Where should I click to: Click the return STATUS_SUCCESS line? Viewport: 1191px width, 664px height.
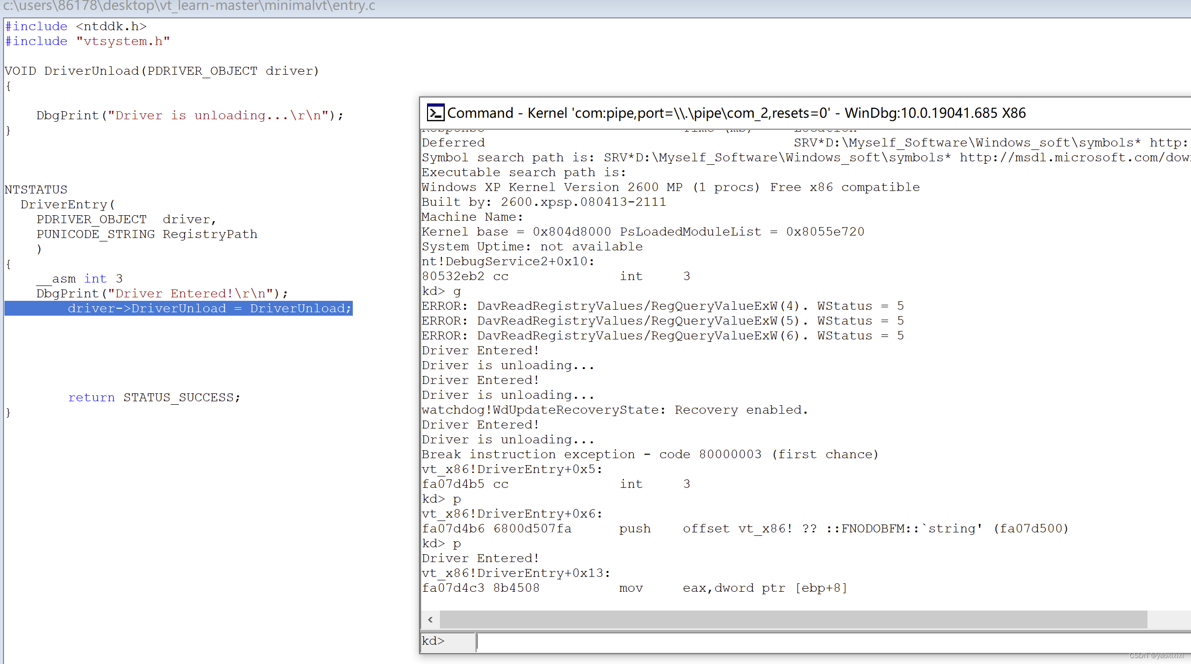[x=154, y=397]
